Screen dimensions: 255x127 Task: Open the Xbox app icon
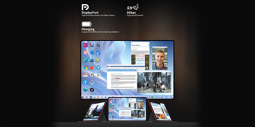pos(92,83)
